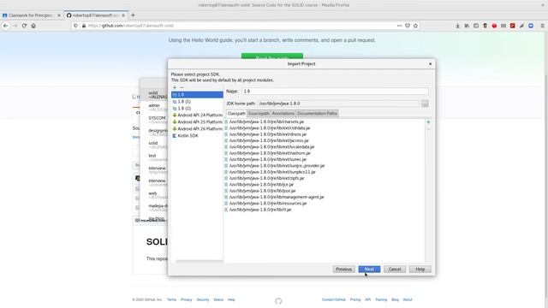548x308 pixels.
Task: Open the Annotations tab
Action: (x=283, y=114)
